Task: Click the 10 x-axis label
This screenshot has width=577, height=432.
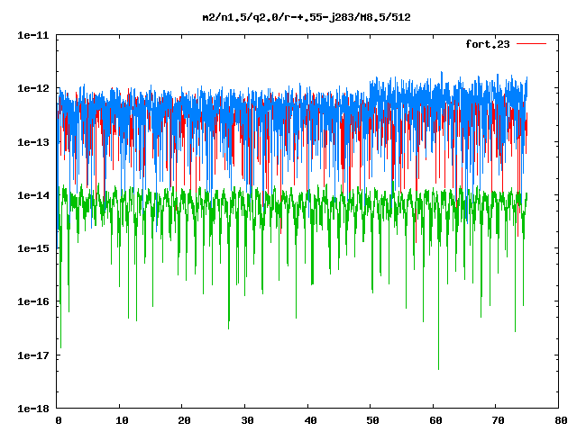Action: point(122,420)
